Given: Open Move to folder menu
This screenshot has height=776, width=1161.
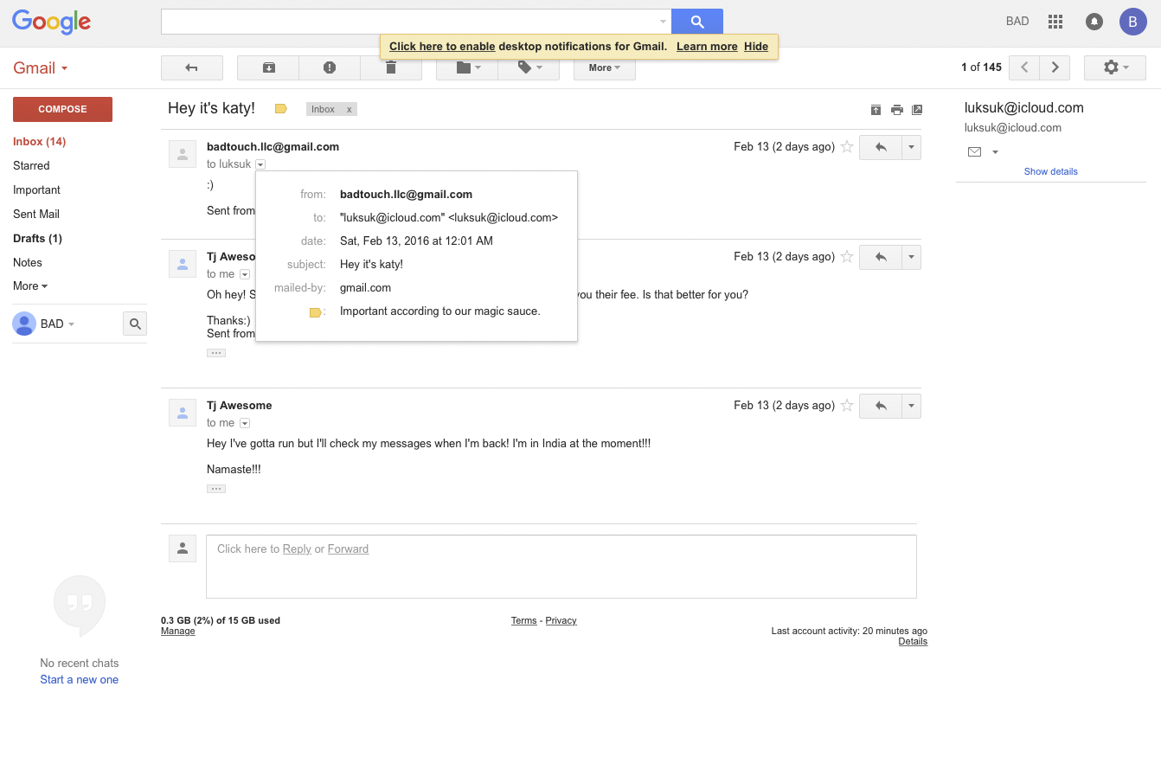Looking at the screenshot, I should pyautogui.click(x=467, y=69).
